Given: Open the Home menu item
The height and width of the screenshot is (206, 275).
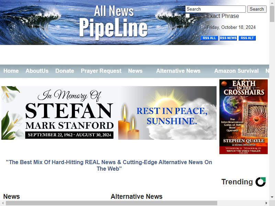Looking at the screenshot, I should [11, 71].
